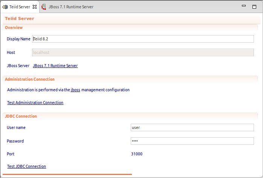Image resolution: width=263 pixels, height=178 pixels.
Task: Click the disabled Host field showing localhost
Action: 143,52
